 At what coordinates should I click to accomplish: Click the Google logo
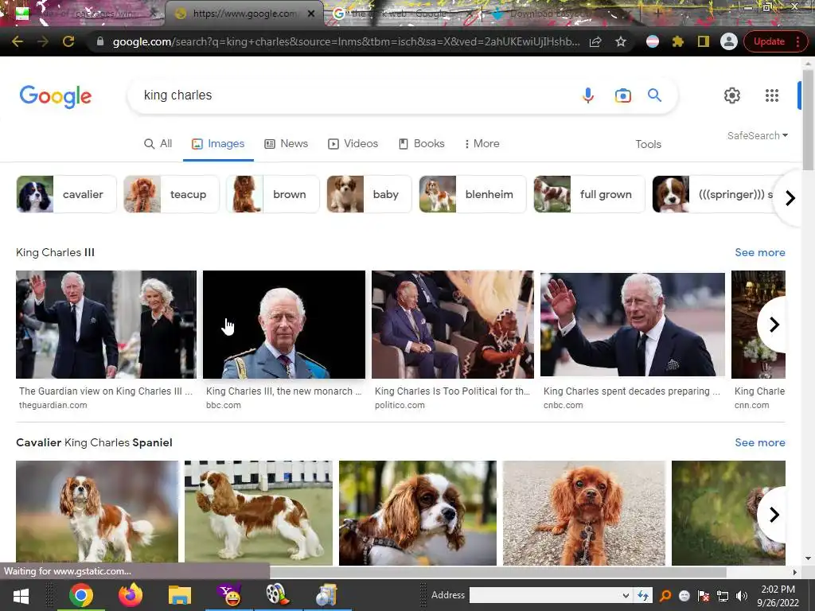tap(56, 96)
